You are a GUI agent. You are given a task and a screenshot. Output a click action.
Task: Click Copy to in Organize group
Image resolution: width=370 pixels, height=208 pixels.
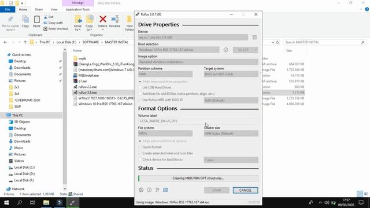(x=89, y=23)
